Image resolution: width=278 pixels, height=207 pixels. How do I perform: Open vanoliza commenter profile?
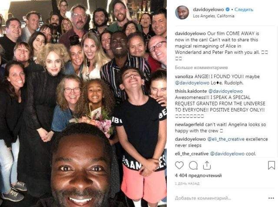[x=184, y=76]
